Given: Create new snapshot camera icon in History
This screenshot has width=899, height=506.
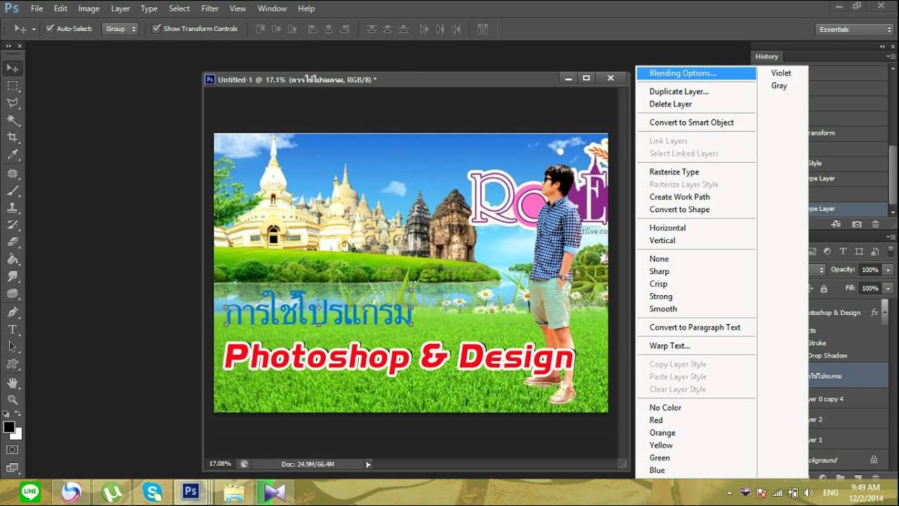Looking at the screenshot, I should (x=857, y=224).
